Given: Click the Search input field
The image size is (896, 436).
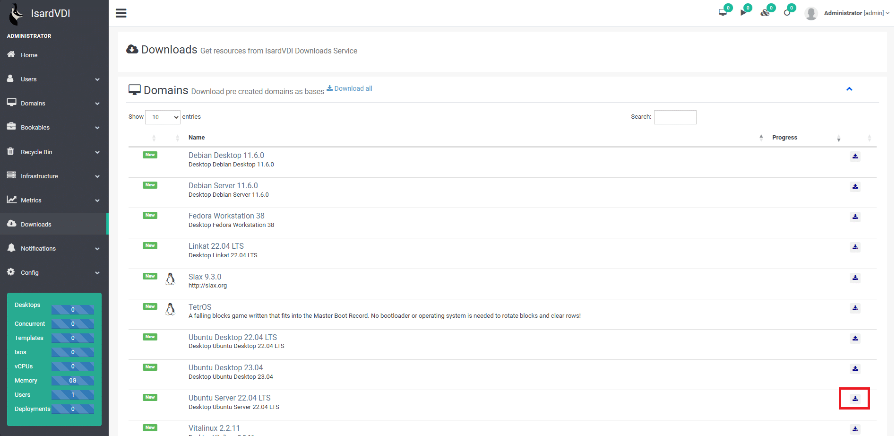Looking at the screenshot, I should click(675, 117).
